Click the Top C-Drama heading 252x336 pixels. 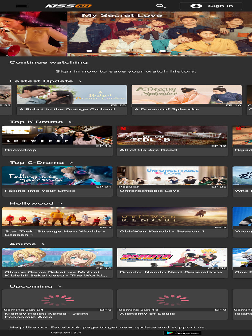pos(37,163)
